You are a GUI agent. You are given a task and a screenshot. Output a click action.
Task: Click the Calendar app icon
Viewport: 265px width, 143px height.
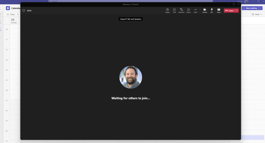click(8, 8)
